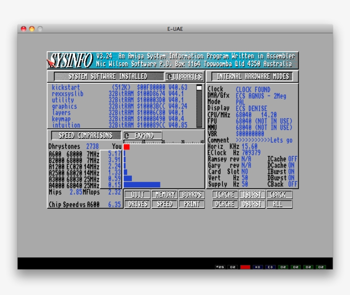The width and height of the screenshot is (350, 295).
Task: Click the 'ECS DENISE' display value
Action: tap(251, 108)
